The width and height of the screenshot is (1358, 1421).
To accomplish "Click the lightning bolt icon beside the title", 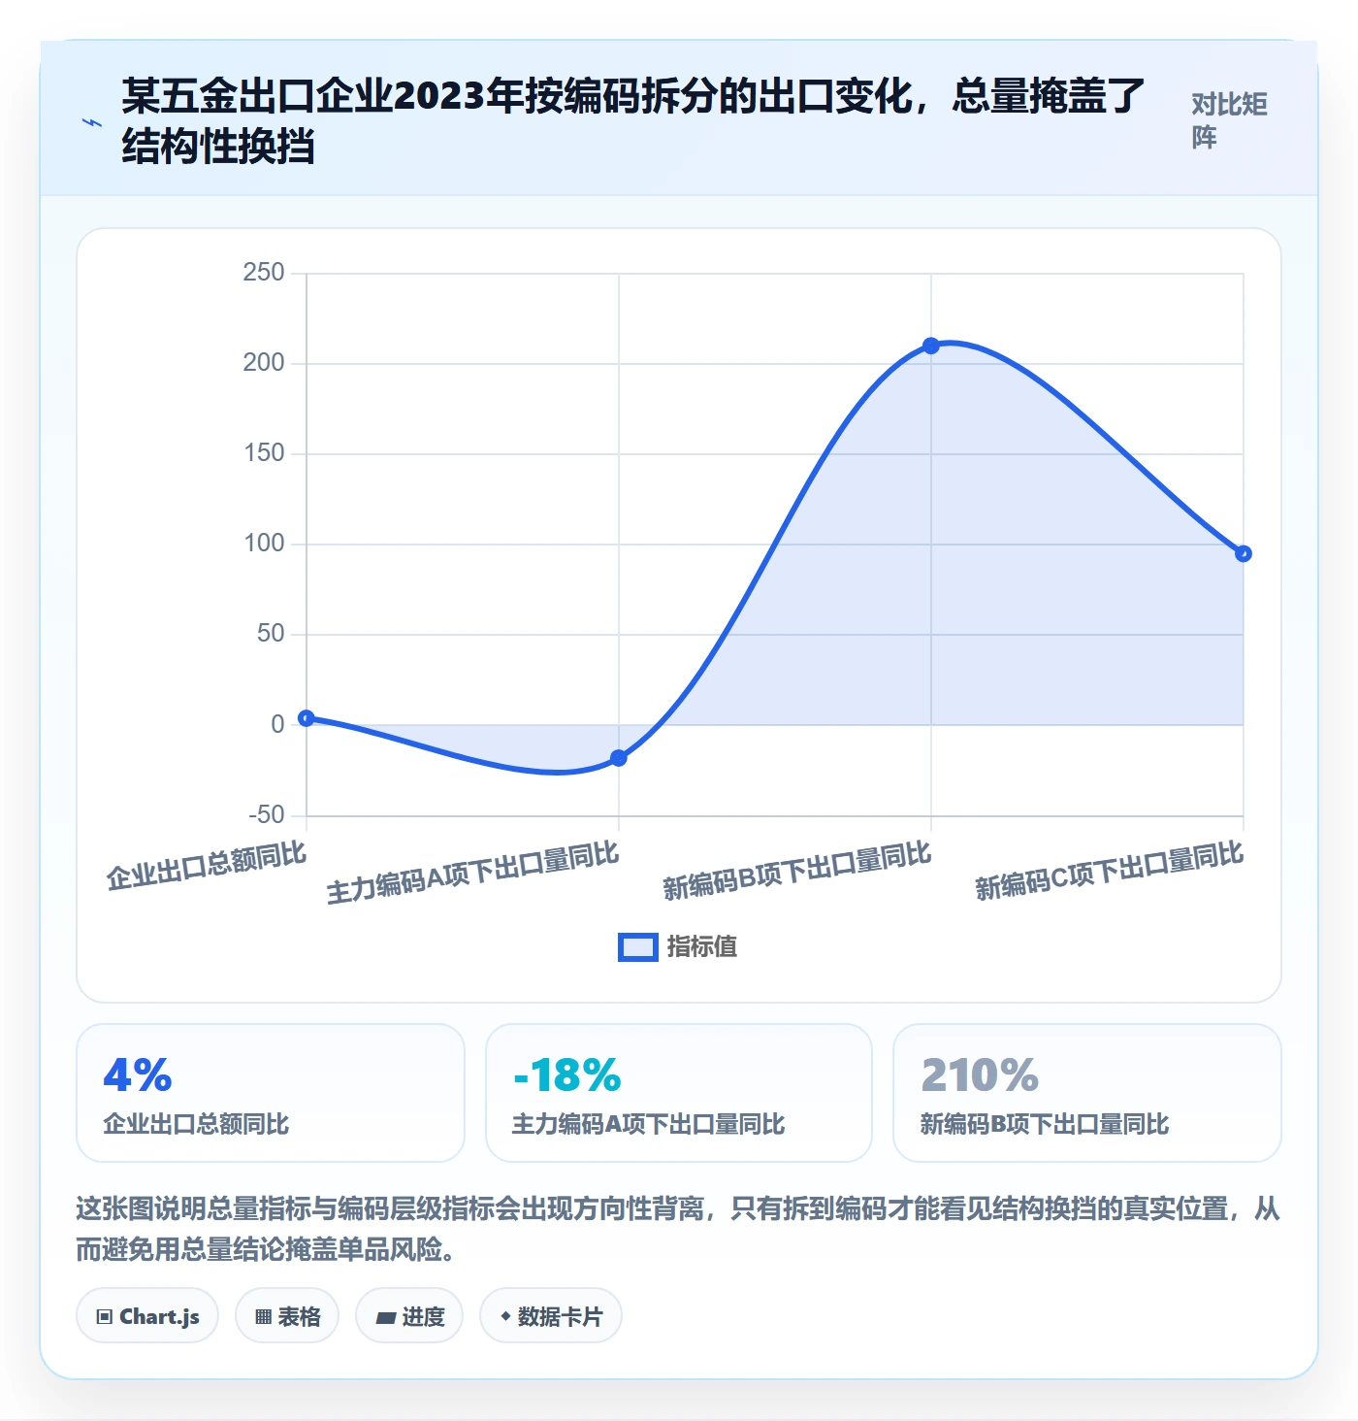I will tap(92, 122).
